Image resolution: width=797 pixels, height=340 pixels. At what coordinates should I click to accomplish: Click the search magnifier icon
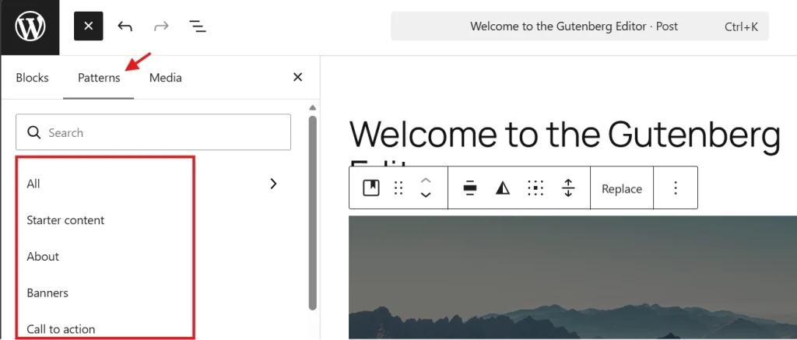(34, 132)
